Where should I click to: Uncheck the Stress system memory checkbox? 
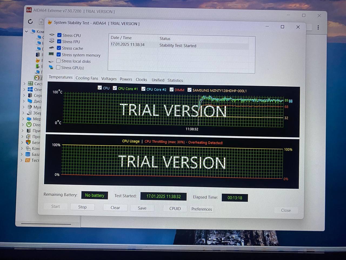[x=59, y=54]
